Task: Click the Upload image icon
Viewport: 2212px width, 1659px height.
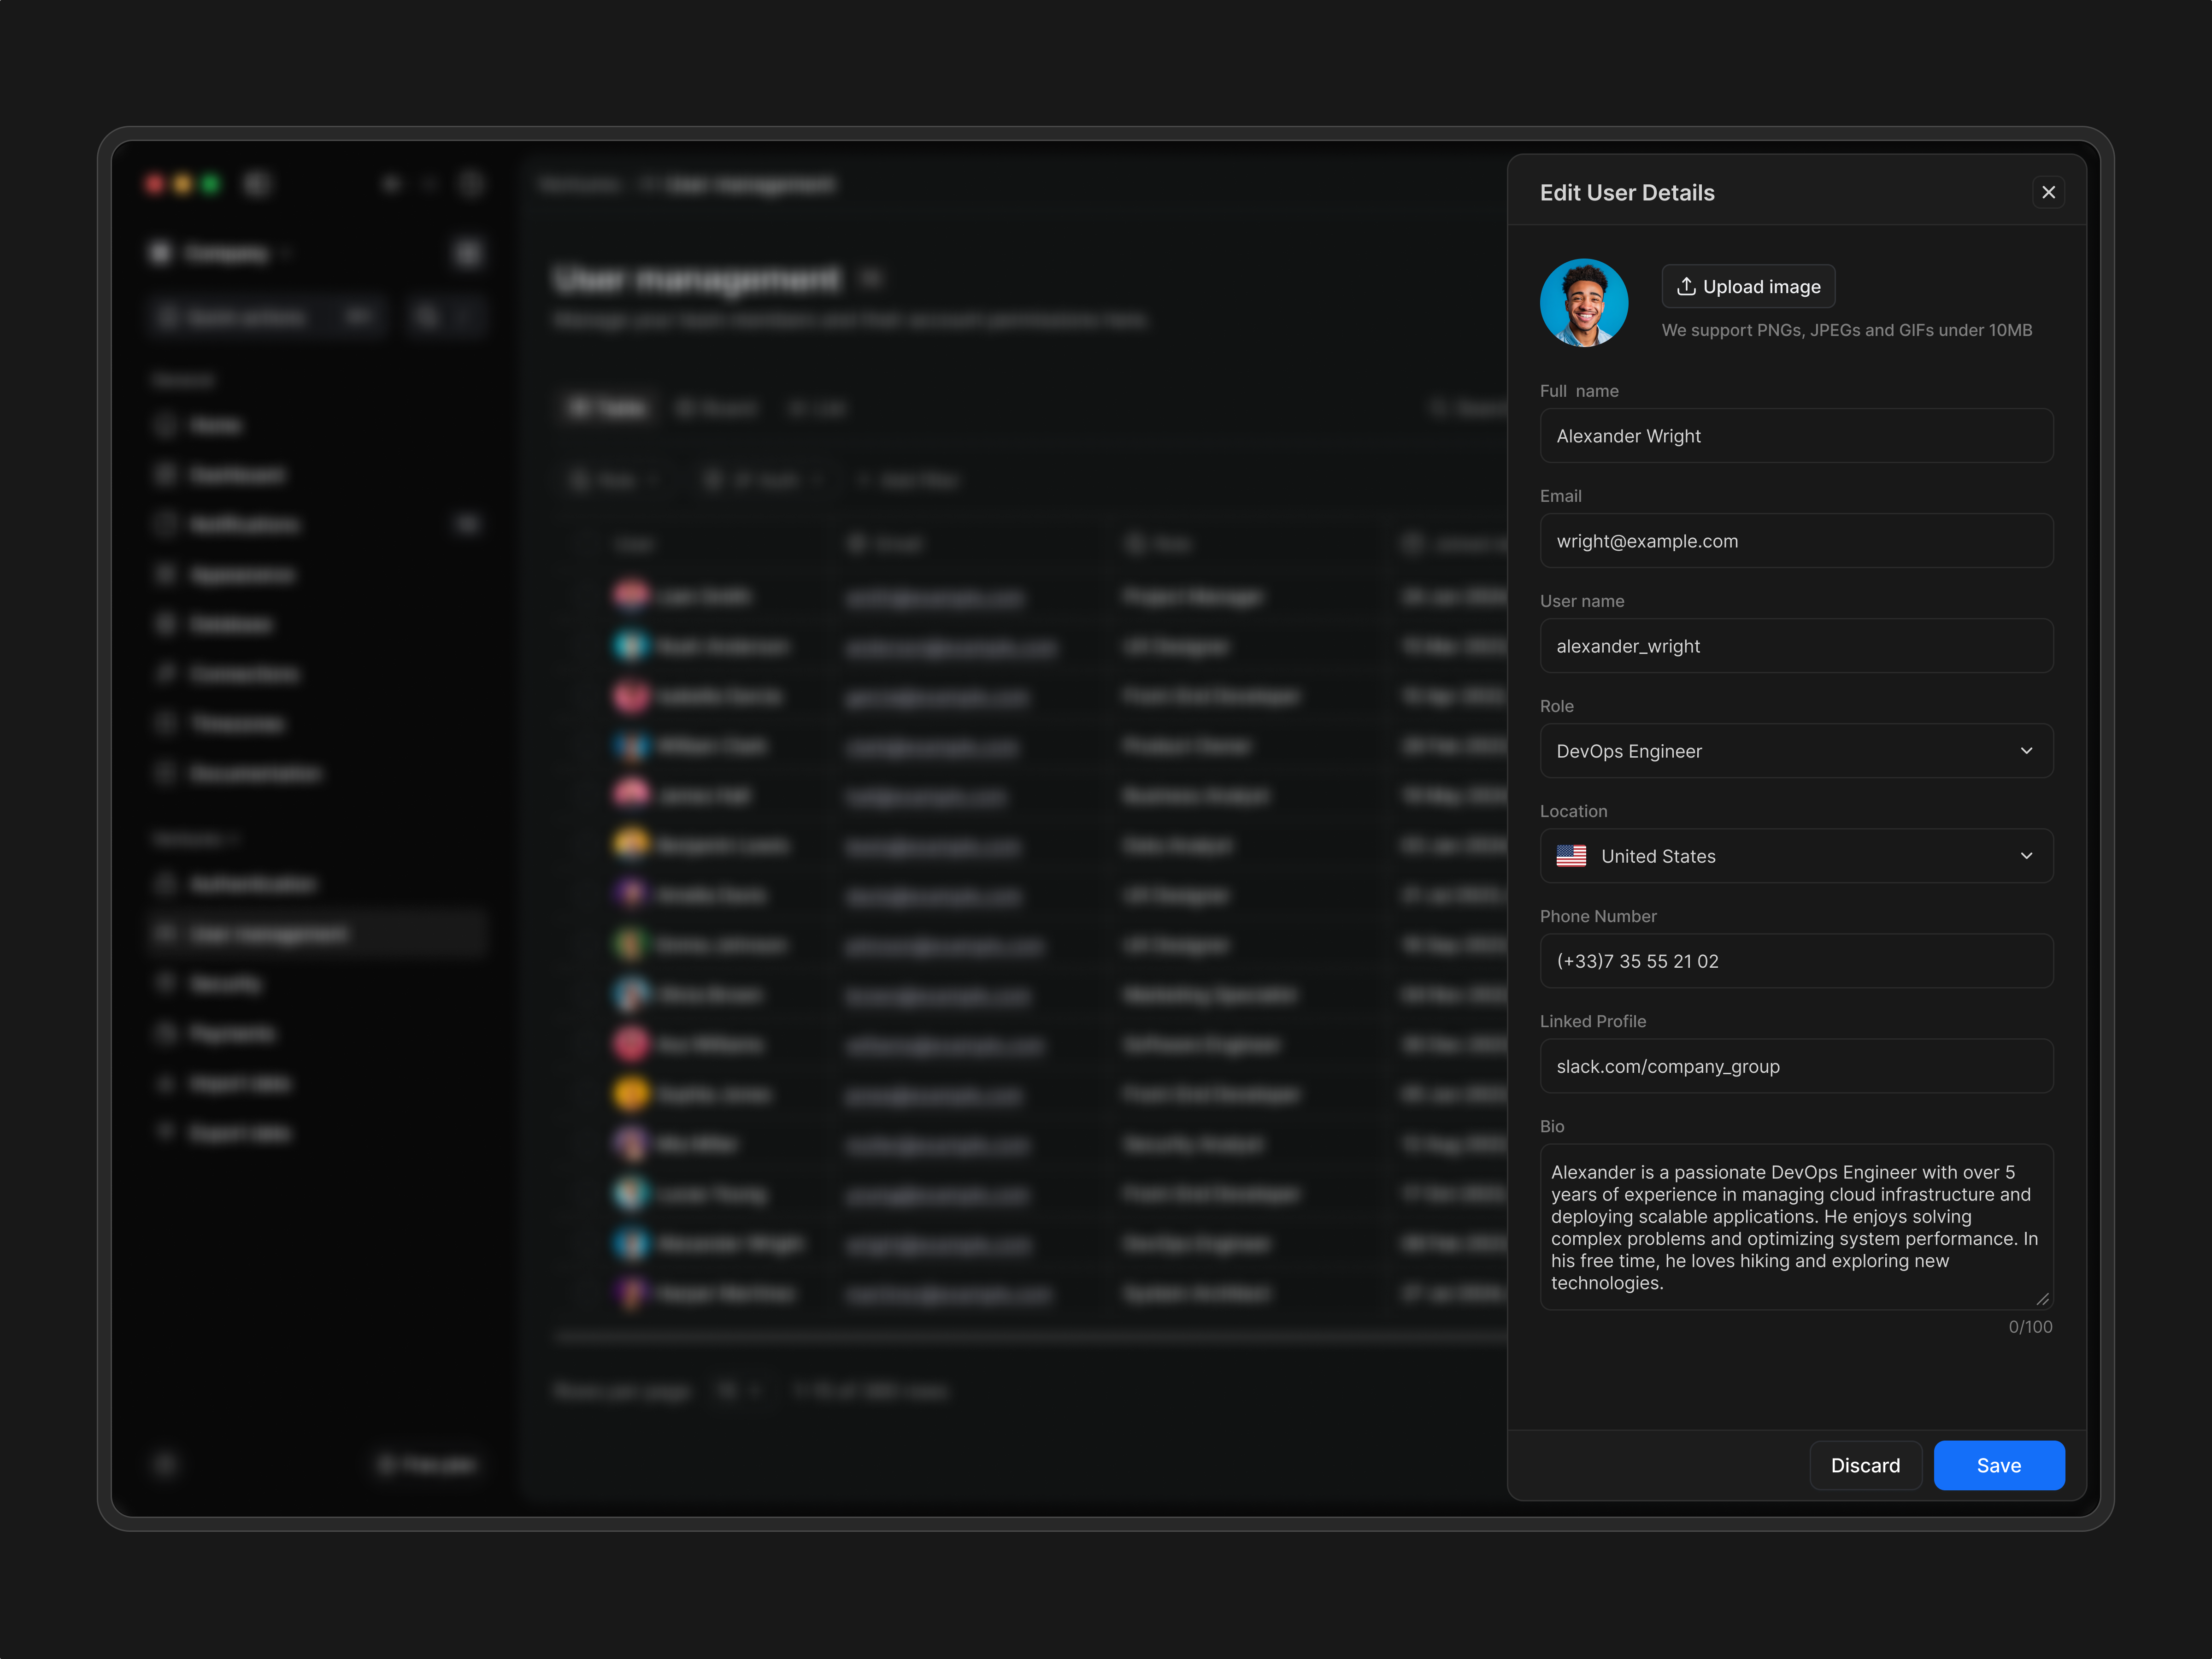Action: click(1687, 286)
